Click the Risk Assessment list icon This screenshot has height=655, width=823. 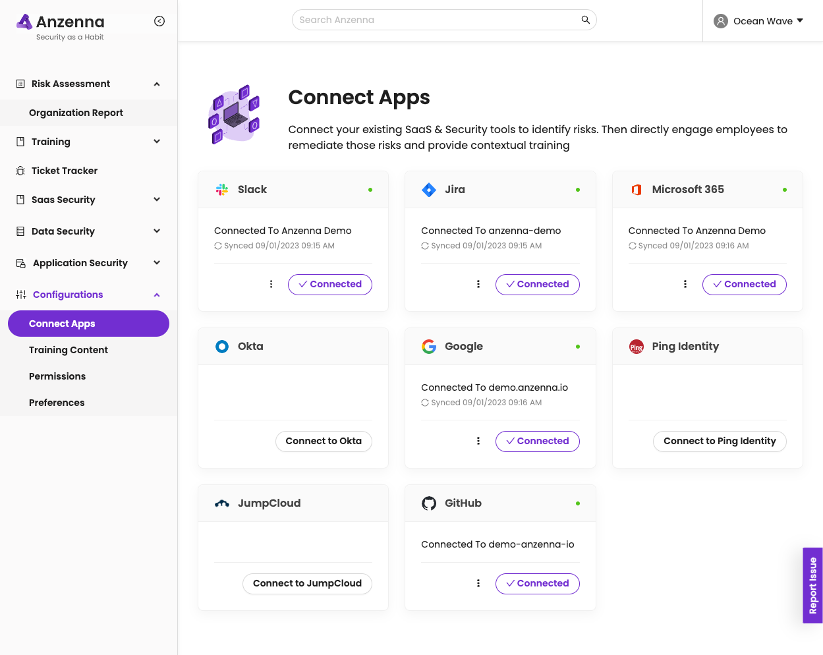[x=20, y=84]
